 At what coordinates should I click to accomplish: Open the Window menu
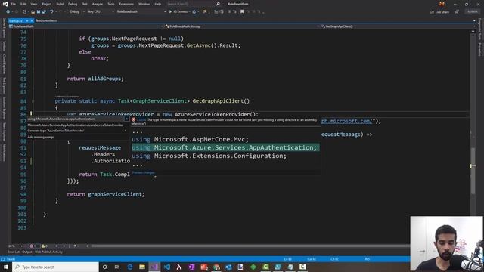click(144, 4)
